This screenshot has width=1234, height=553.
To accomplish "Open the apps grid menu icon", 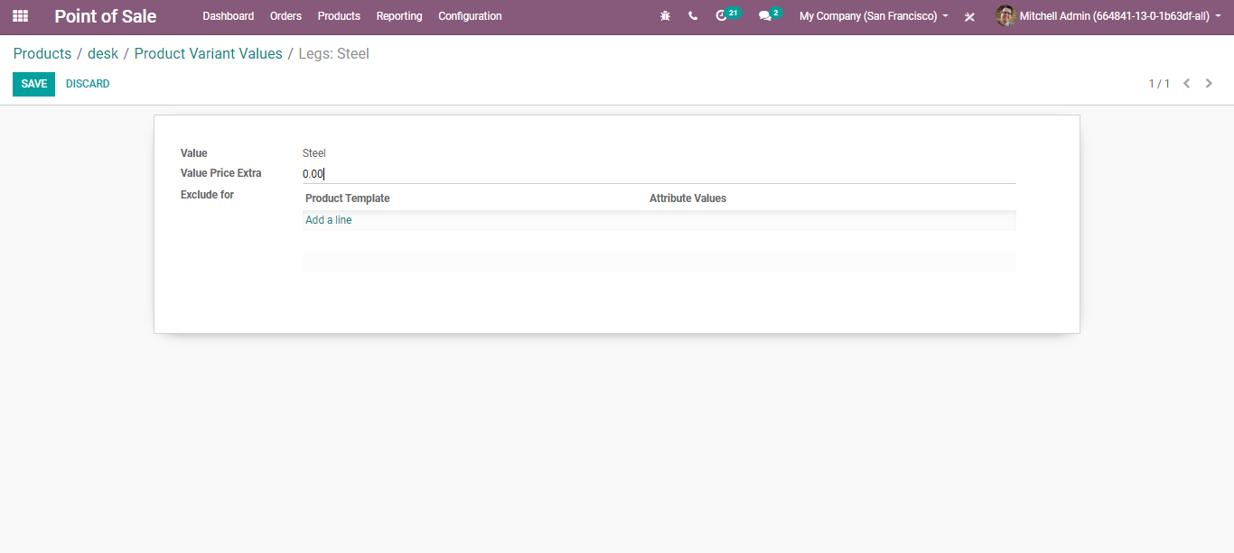I will (20, 16).
